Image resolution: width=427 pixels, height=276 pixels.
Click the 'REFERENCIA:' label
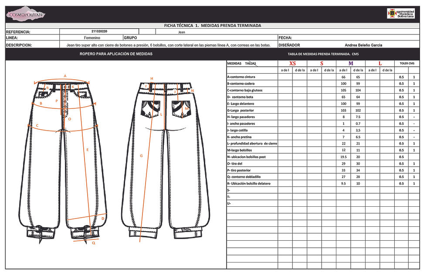[x=18, y=32]
